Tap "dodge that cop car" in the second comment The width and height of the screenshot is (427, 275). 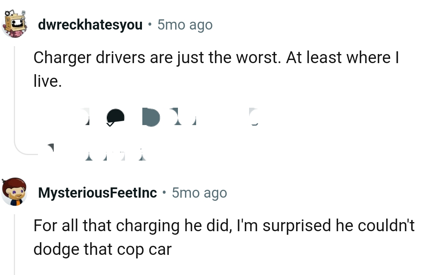[x=102, y=249]
